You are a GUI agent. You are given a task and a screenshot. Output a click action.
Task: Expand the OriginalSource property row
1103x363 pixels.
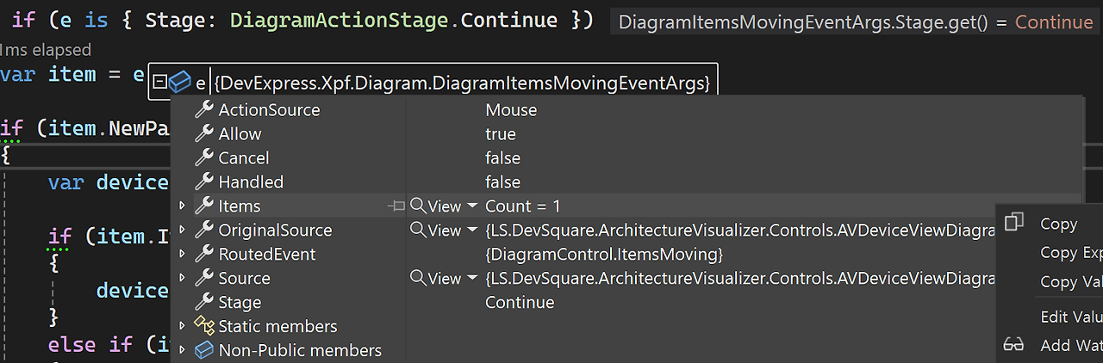(x=182, y=230)
